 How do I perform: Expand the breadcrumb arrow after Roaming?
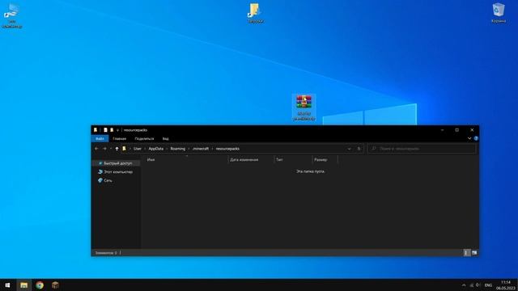click(x=189, y=149)
